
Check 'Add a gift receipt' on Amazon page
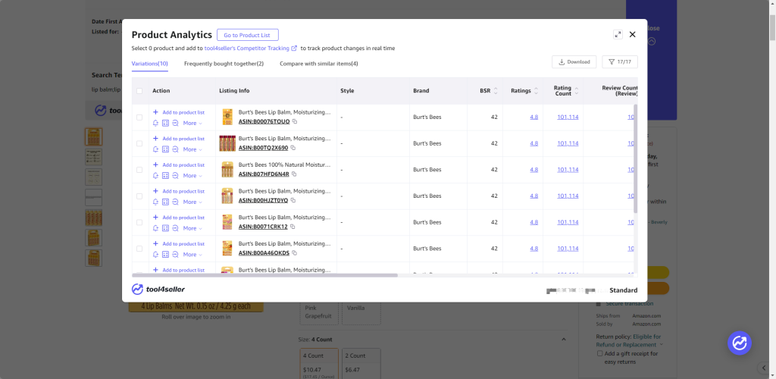[600, 353]
